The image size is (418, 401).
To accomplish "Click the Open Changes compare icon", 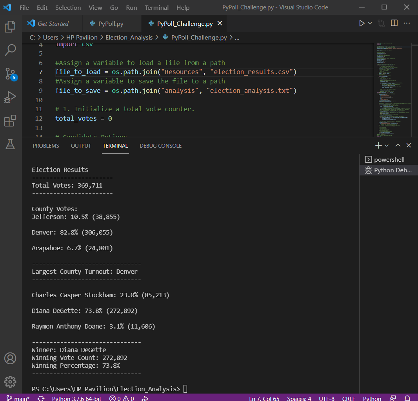I will pos(381,23).
